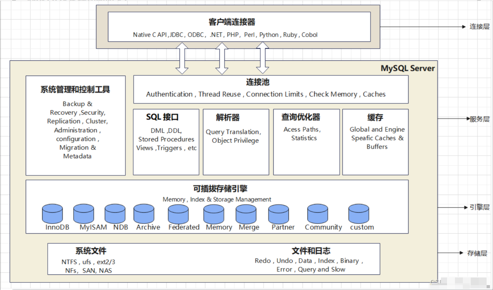Click the 引擎层 layer label
Viewport: 493px width, 290px height.
tap(479, 207)
